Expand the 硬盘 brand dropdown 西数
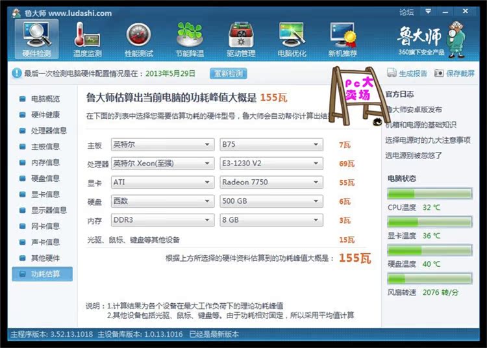 click(162, 201)
